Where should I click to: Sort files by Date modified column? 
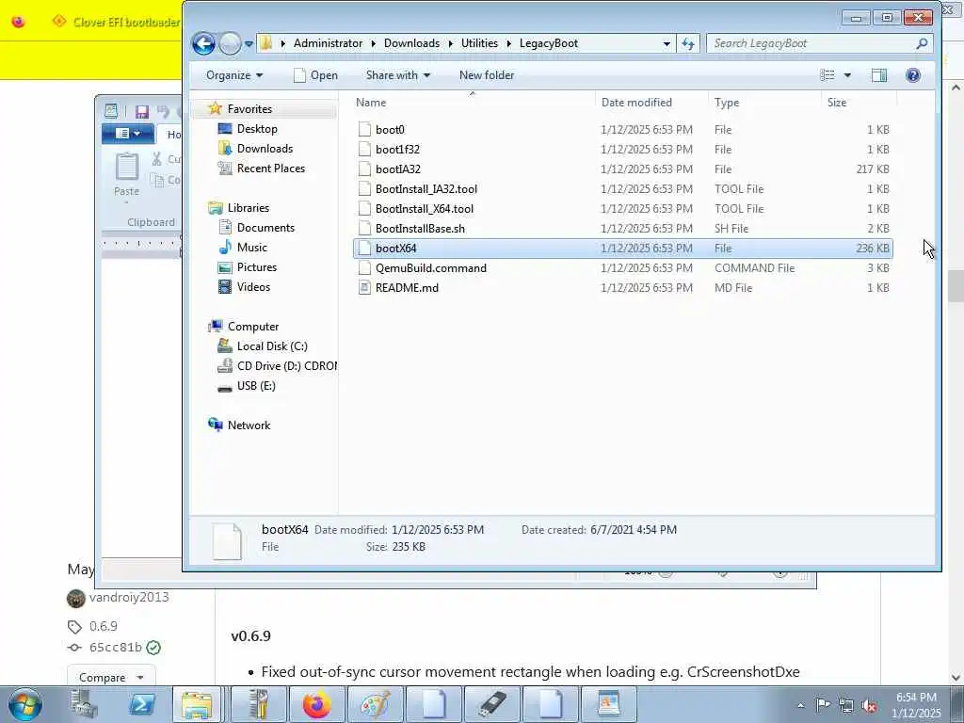coord(651,102)
